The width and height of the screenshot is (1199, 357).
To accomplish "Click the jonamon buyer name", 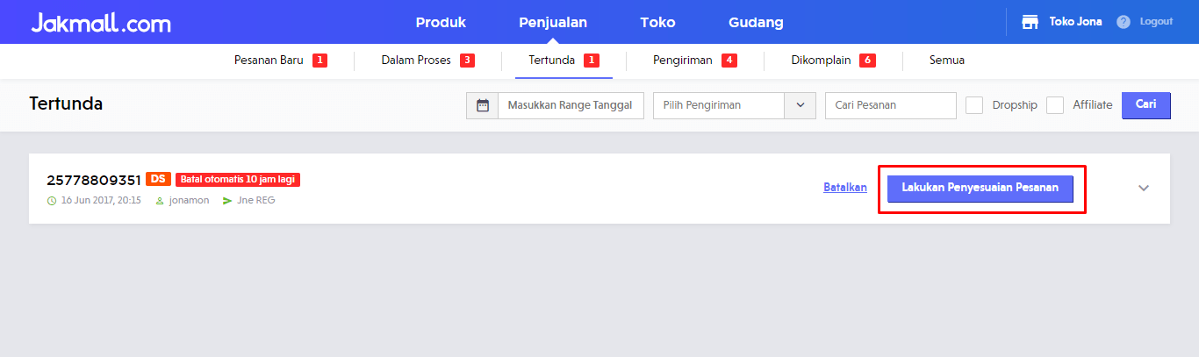I will tap(189, 200).
